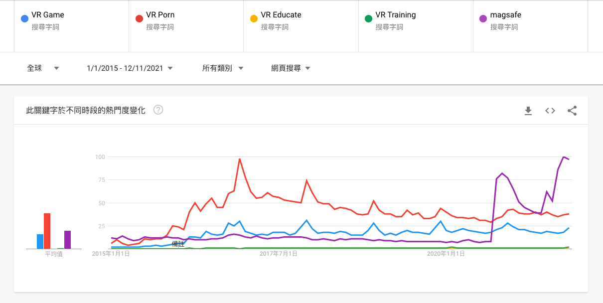Click the purple magsafe color dot
The image size is (603, 303).
[483, 19]
